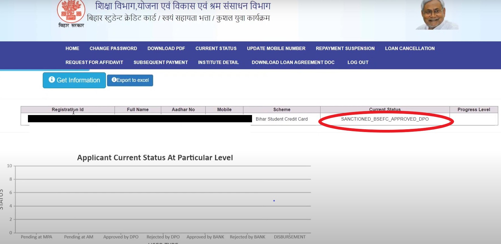Click the chart title Applicant Current Status
The image size is (501, 244).
(155, 158)
